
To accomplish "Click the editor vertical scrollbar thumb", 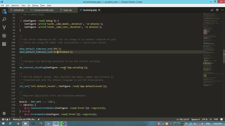I will coord(224,56).
